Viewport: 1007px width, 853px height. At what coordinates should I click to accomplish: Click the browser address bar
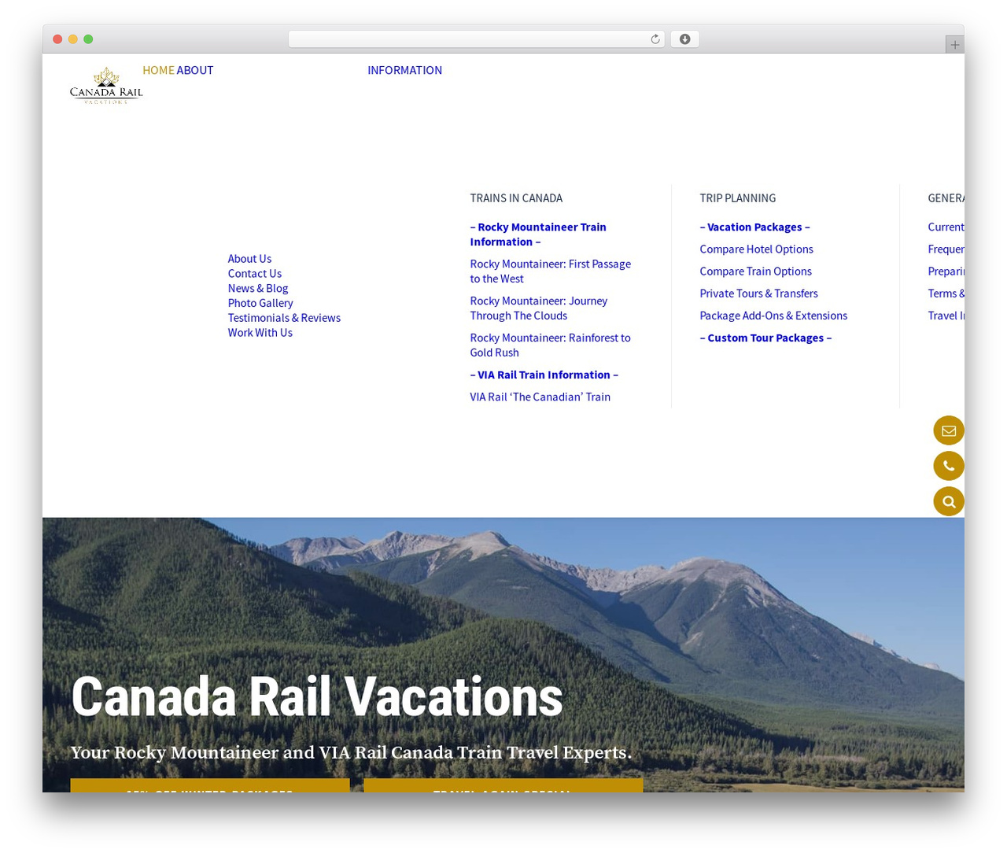[477, 39]
